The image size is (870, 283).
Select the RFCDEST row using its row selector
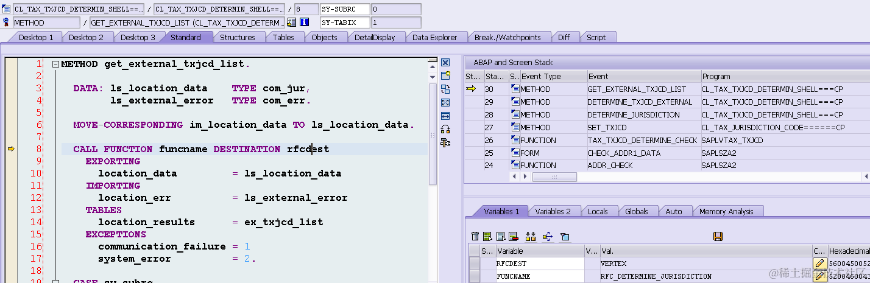click(474, 264)
